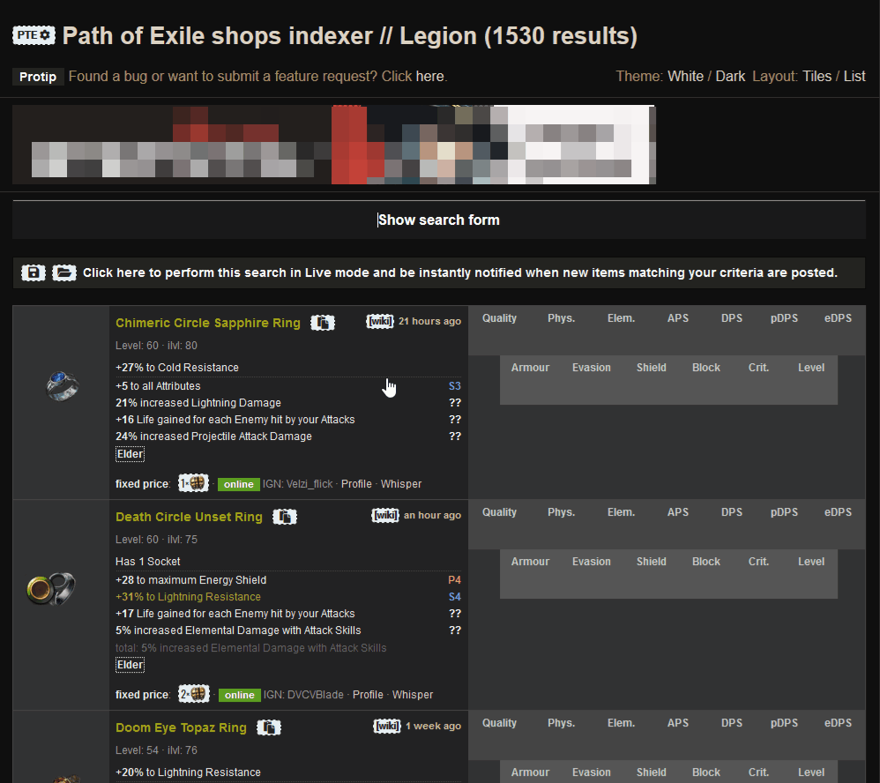
Task: Open the Chimeric Circle Sapphire Ring title
Action: [207, 323]
